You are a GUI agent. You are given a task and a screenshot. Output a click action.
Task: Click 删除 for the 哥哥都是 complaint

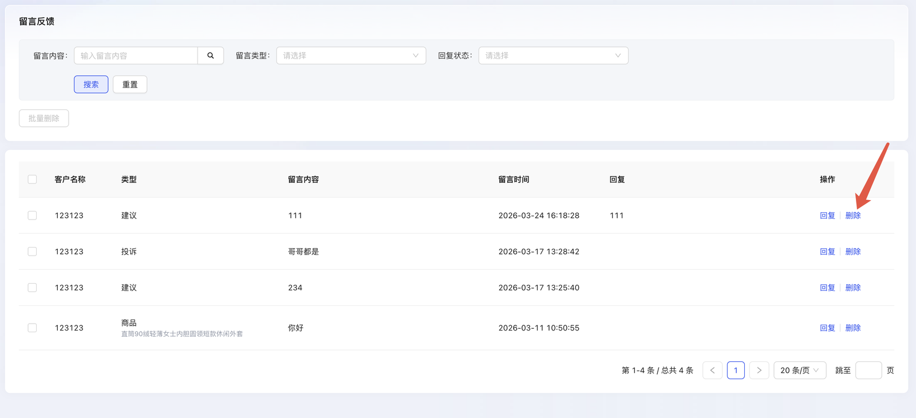tap(853, 252)
